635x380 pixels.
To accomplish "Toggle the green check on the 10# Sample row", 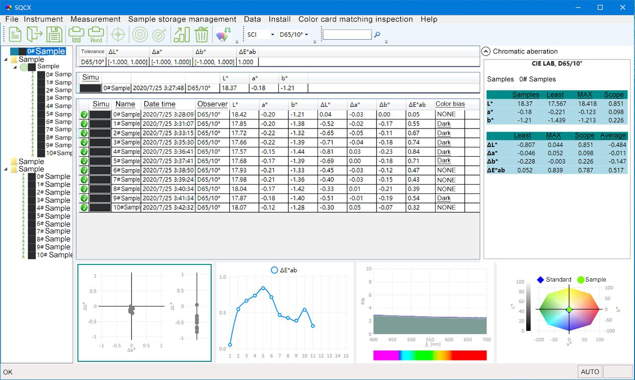I will point(83,207).
